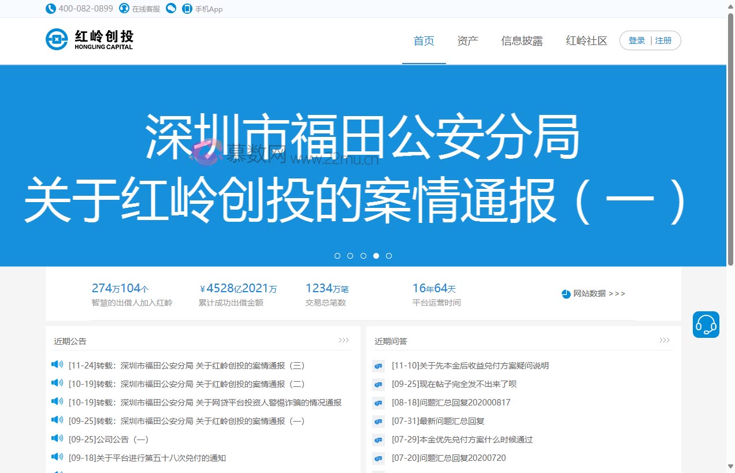Switch to the second banner slide dot

350,256
